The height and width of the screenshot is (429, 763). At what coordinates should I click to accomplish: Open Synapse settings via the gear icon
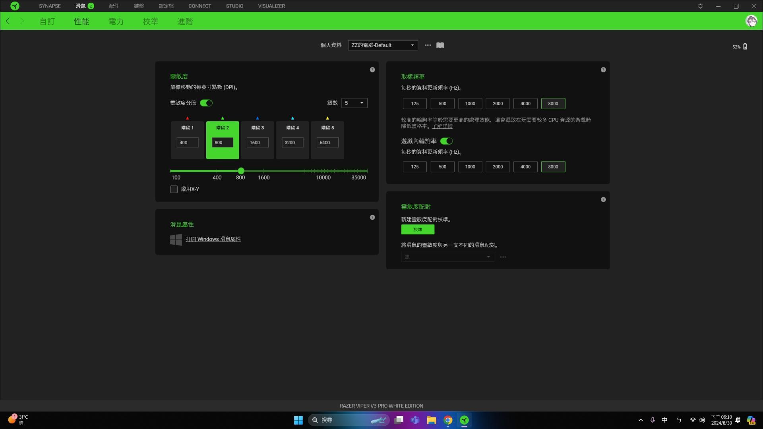click(701, 6)
